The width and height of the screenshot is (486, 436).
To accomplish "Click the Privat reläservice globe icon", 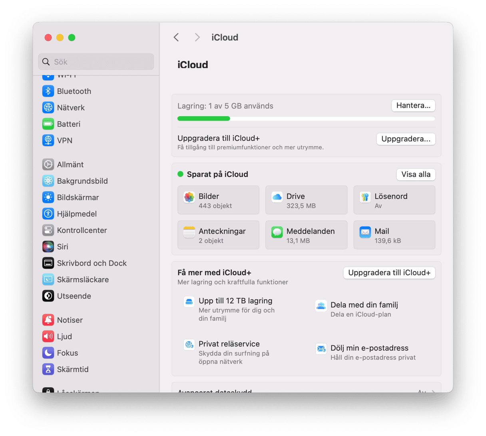I will 189,345.
